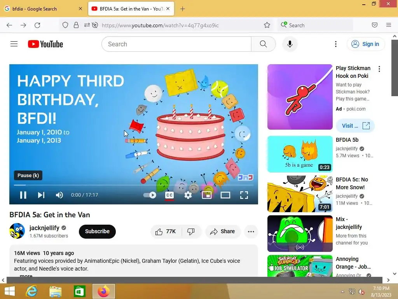
Task: Reload the current page
Action: tap(37, 25)
